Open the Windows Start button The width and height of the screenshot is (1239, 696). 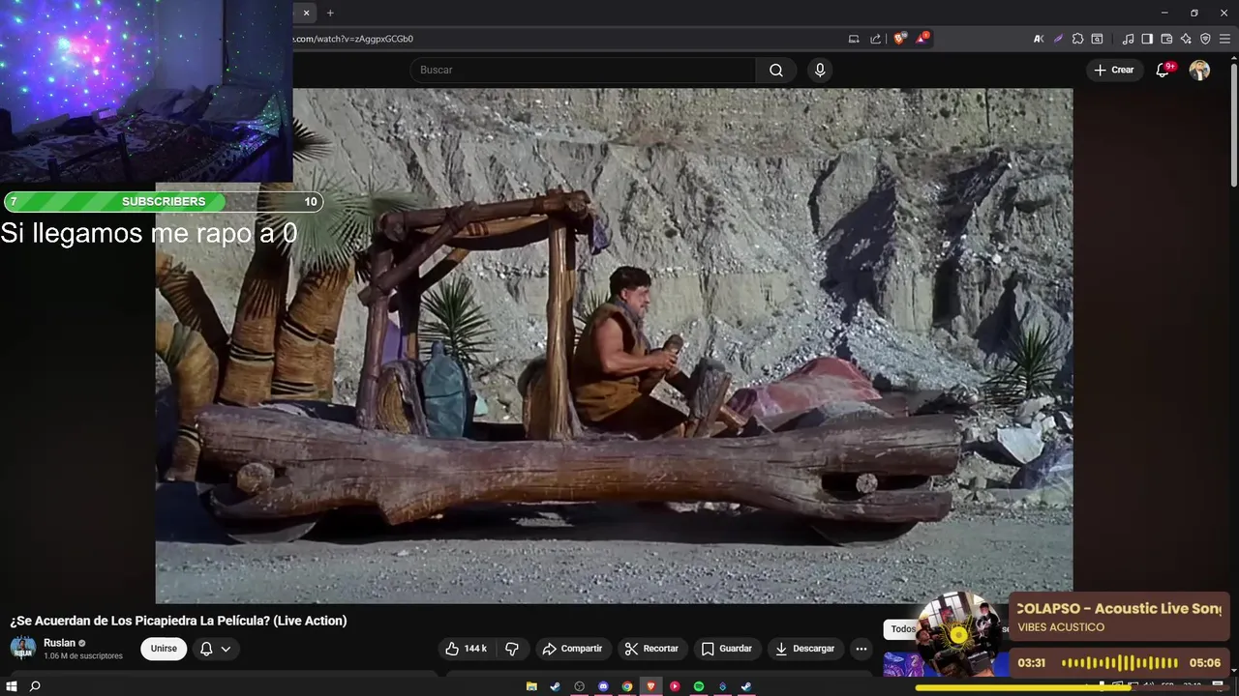[x=12, y=686]
